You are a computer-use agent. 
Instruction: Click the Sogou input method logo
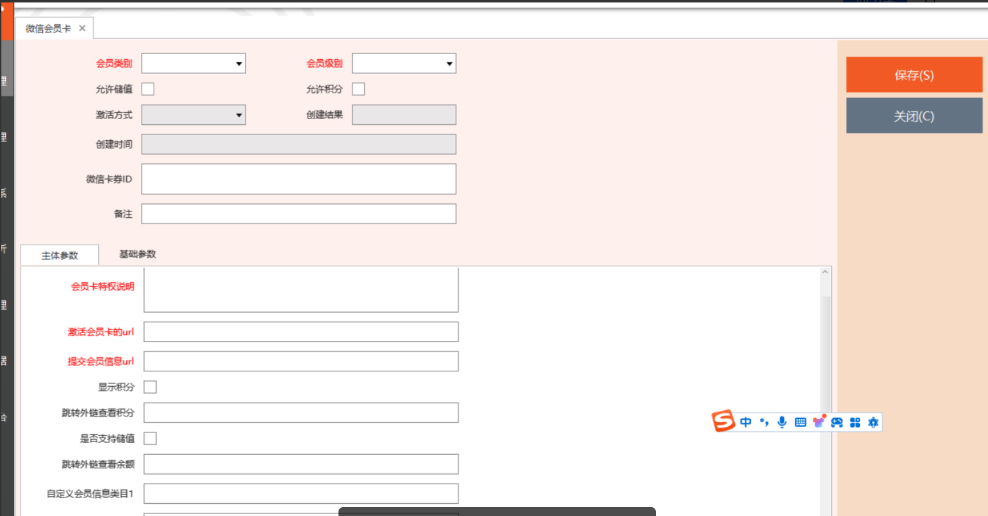pos(723,422)
